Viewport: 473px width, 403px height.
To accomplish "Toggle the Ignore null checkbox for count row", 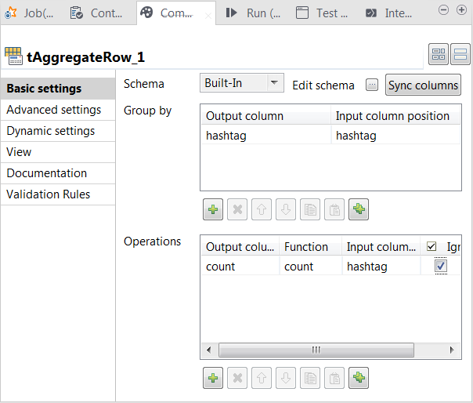I will pos(441,267).
